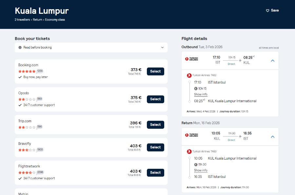Click the 'Turkish Airlines TK63' flight number
This screenshot has height=195, width=295.
point(204,151)
